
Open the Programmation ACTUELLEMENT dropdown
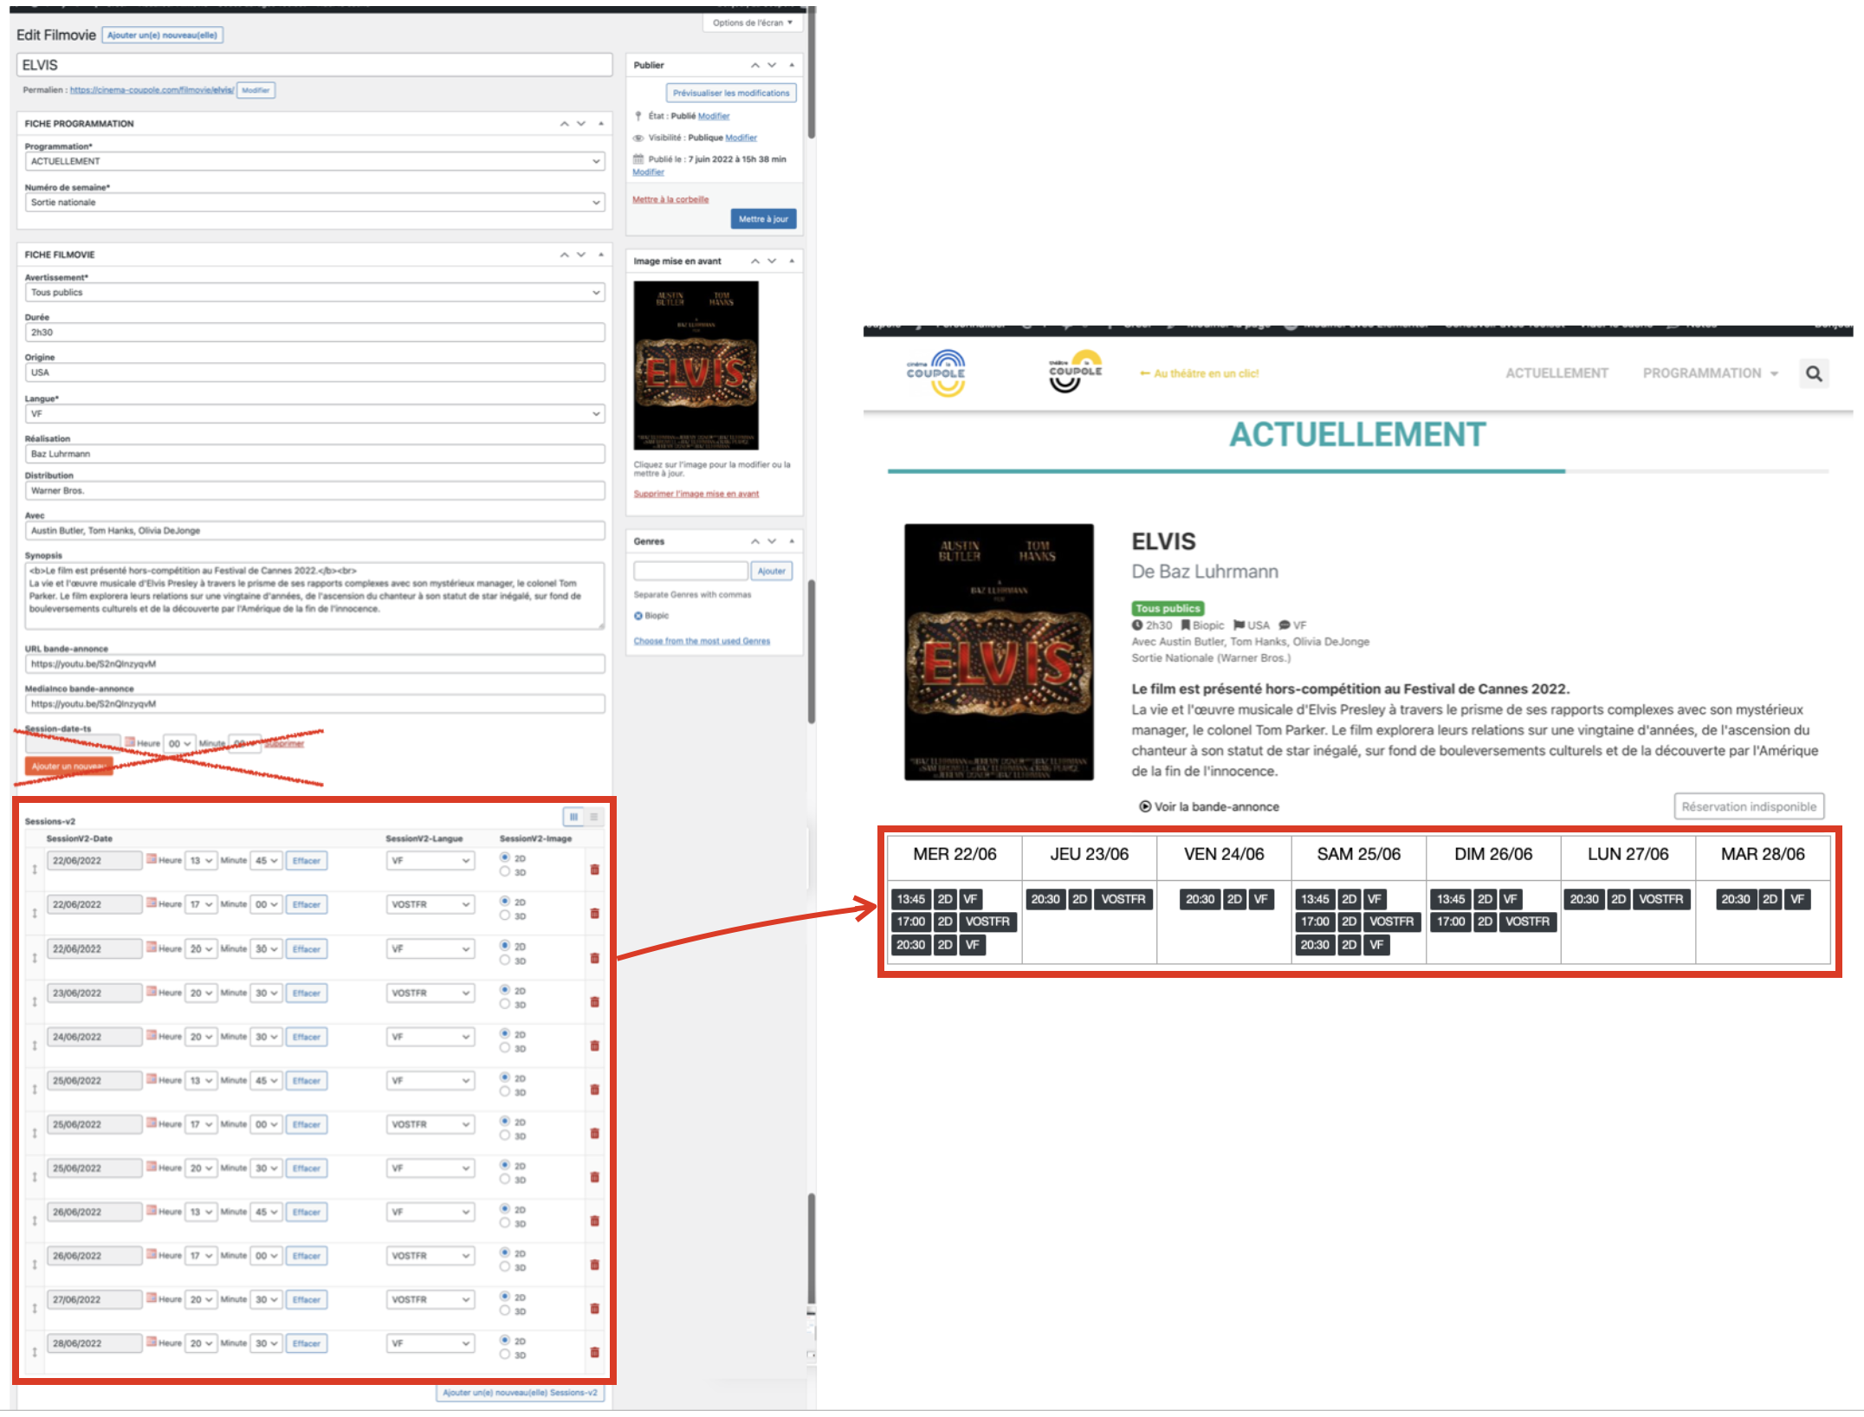coord(314,161)
